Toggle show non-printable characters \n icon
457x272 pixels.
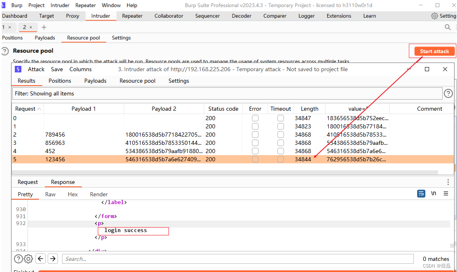pyautogui.click(x=434, y=193)
